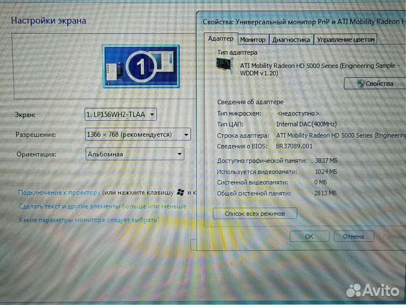Viewport: 406px width, 305px height.
Task: Click the monitor 1 display thumbnail
Action: click(x=141, y=67)
